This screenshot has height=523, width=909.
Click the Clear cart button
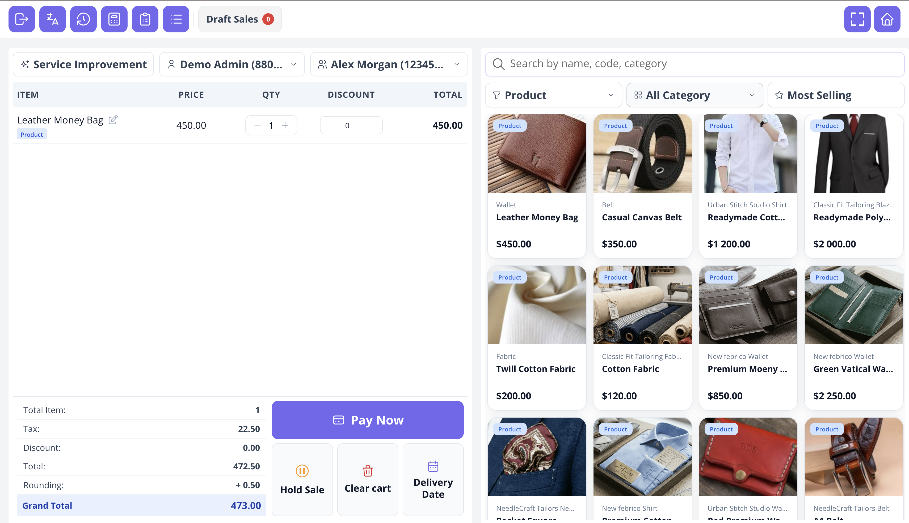click(x=368, y=479)
